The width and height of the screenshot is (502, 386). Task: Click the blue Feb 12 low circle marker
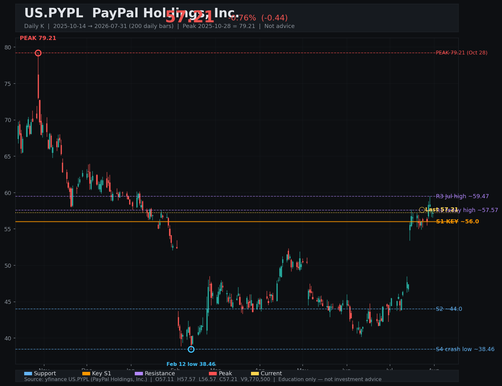pos(191,349)
